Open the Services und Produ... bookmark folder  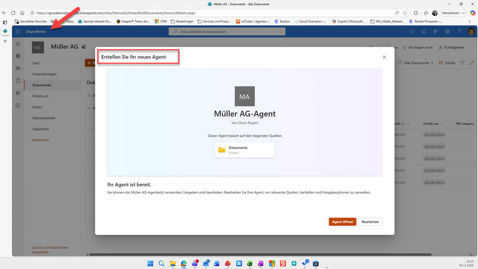coord(214,21)
